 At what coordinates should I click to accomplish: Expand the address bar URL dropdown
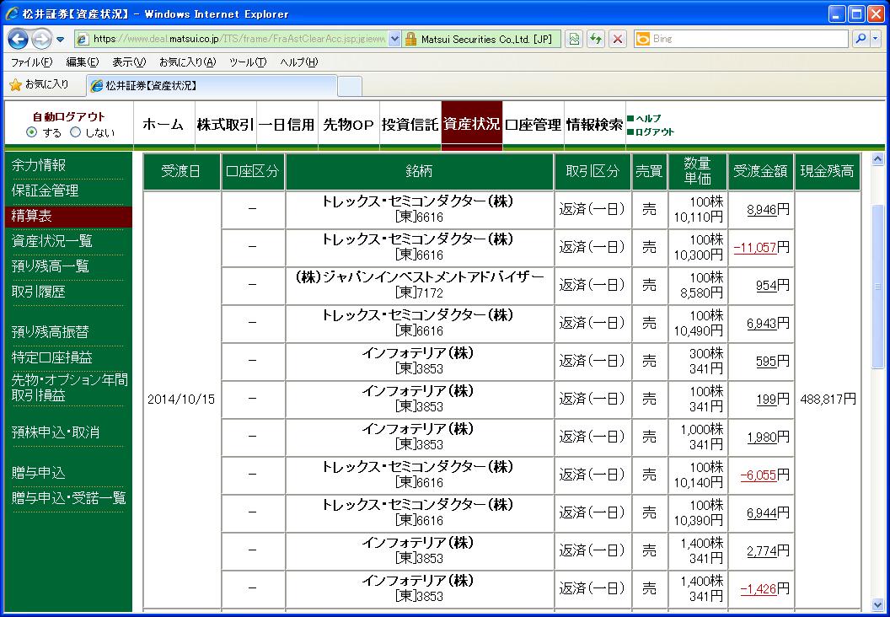coord(394,39)
